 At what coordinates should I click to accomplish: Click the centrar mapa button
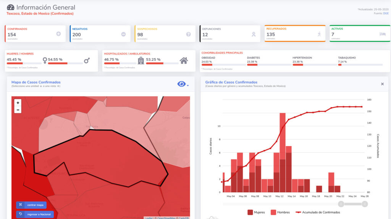click(31, 205)
